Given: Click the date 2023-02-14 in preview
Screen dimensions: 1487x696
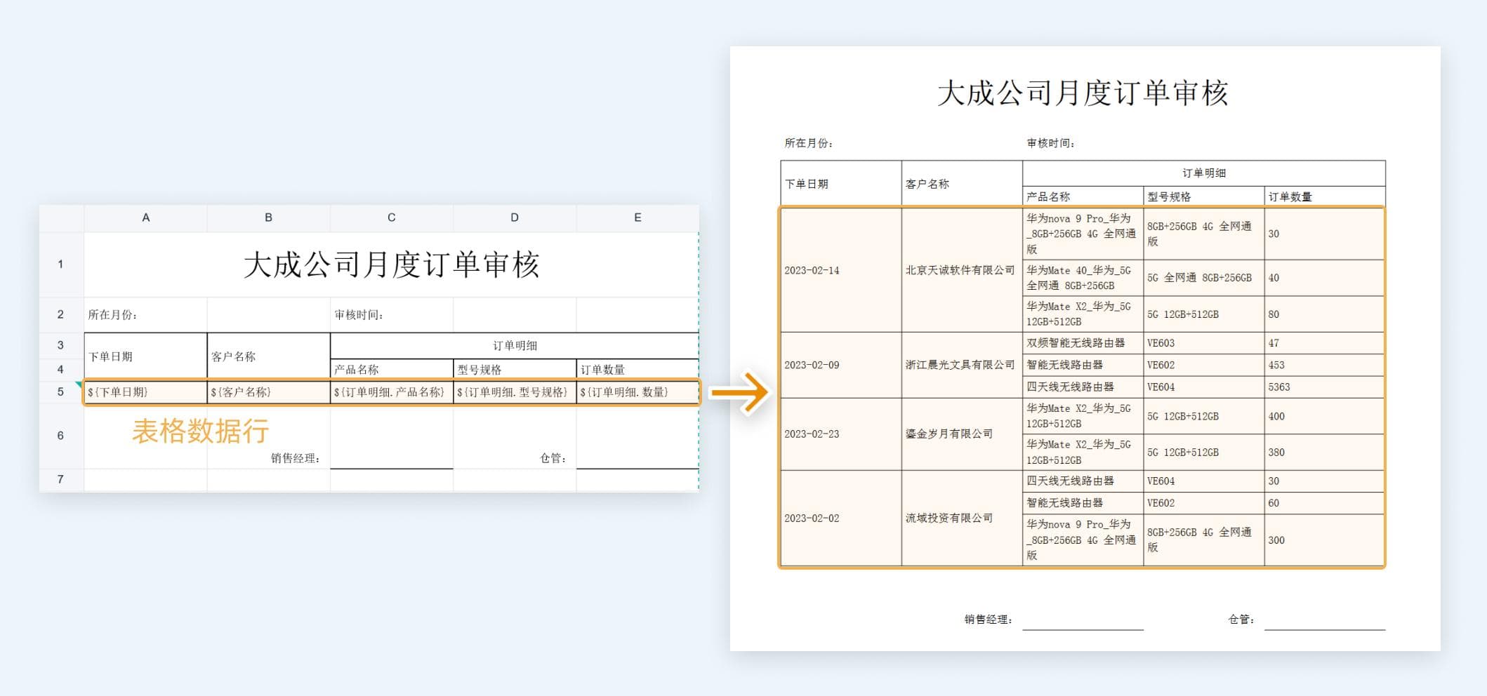Looking at the screenshot, I should click(812, 270).
